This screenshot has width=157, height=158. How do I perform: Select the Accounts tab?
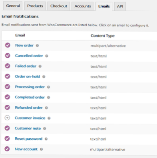point(83,6)
